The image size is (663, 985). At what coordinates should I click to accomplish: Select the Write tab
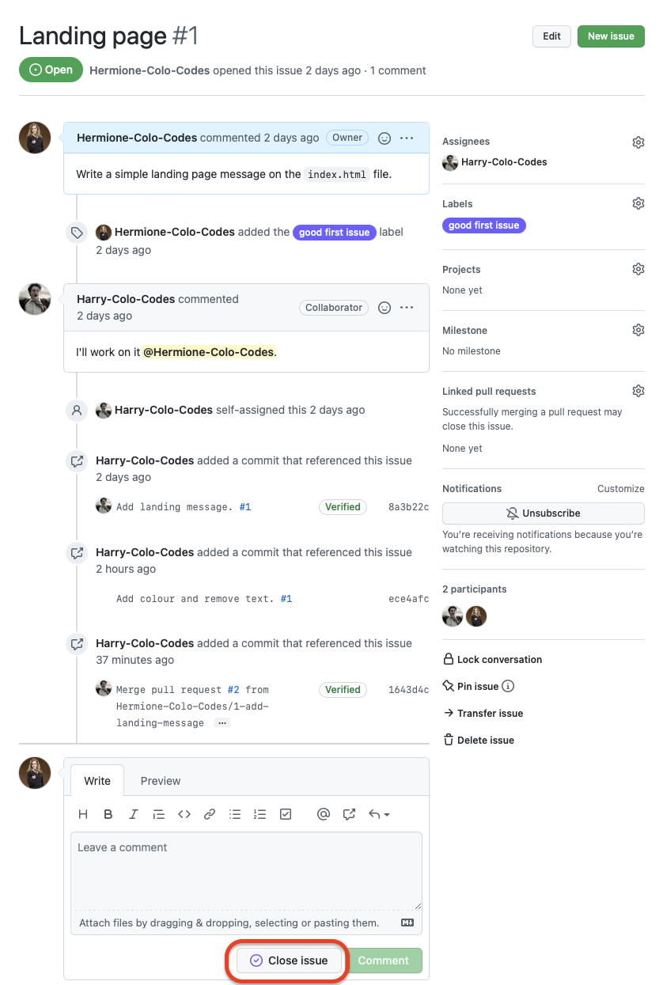tap(97, 781)
